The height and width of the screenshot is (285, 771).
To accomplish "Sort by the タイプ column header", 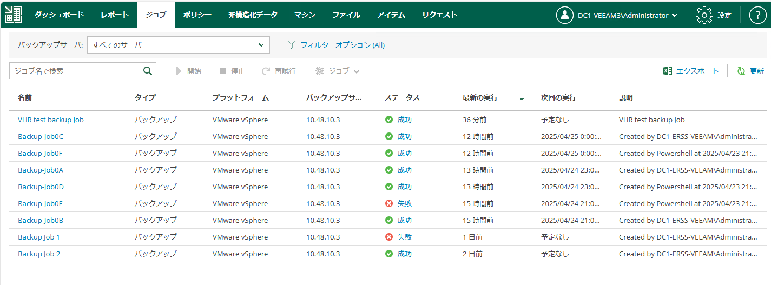I will [x=145, y=98].
